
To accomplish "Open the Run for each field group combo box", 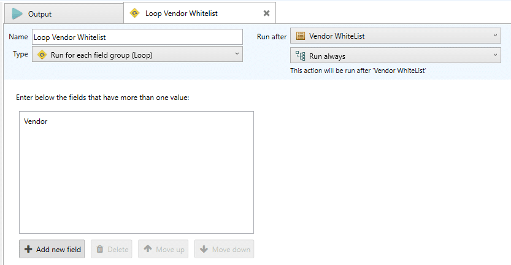I will pos(137,55).
